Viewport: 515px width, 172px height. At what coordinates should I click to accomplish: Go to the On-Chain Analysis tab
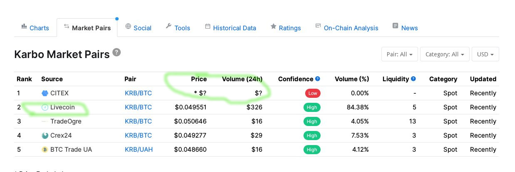pos(347,28)
